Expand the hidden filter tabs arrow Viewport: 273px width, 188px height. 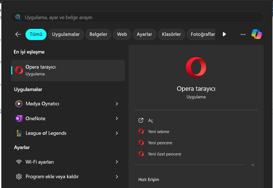click(x=224, y=34)
